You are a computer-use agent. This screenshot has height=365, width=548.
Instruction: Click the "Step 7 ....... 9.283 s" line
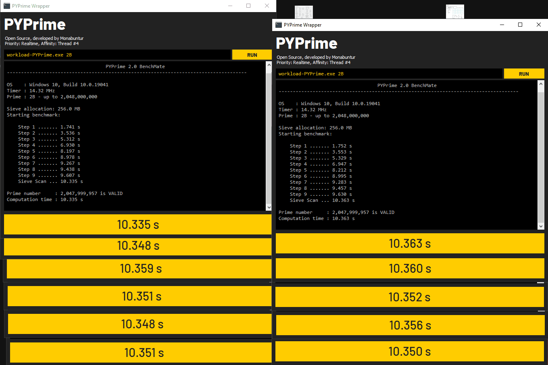(321, 182)
